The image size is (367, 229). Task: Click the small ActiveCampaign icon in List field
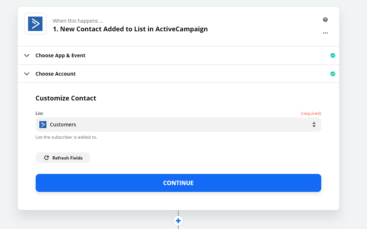tap(43, 125)
